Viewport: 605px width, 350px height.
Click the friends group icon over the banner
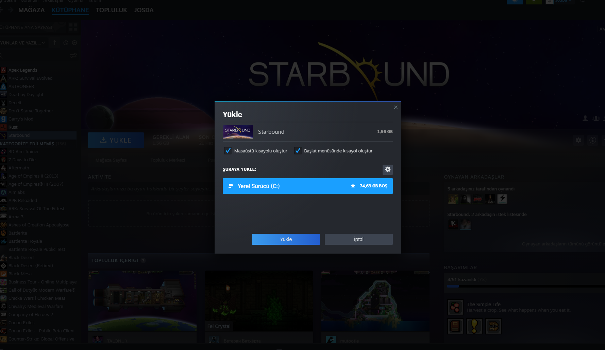point(596,118)
